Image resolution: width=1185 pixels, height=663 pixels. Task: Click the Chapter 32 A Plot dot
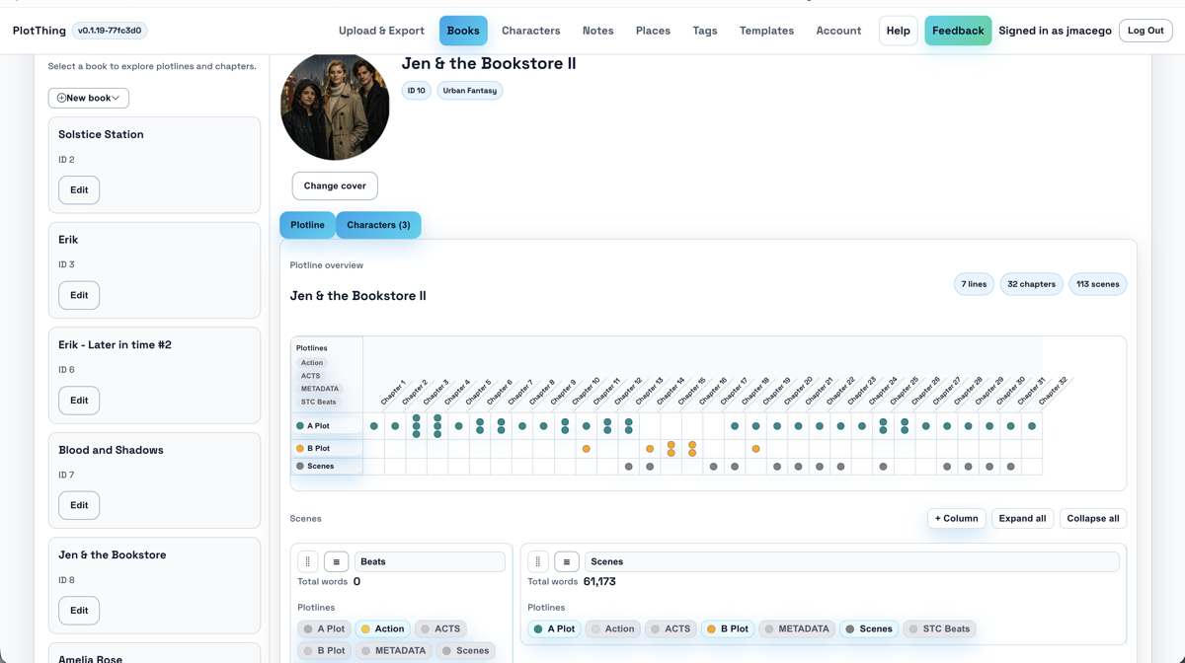[x=1032, y=426]
